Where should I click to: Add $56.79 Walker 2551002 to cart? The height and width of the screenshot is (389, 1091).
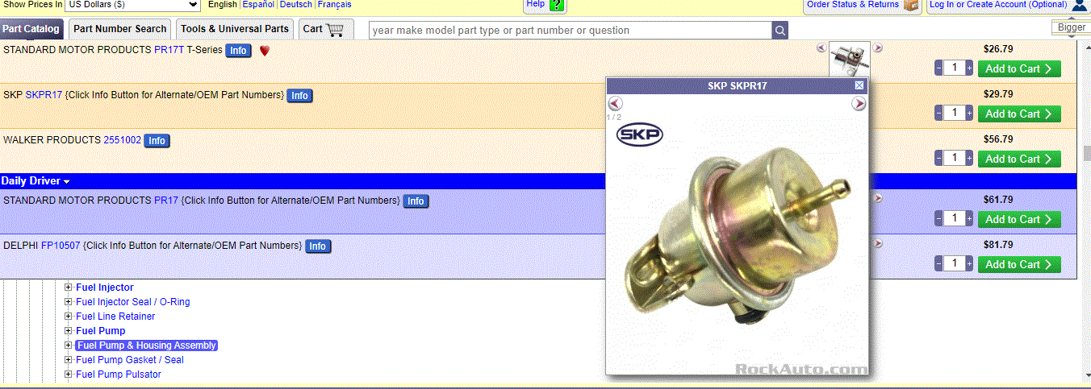tap(1019, 159)
